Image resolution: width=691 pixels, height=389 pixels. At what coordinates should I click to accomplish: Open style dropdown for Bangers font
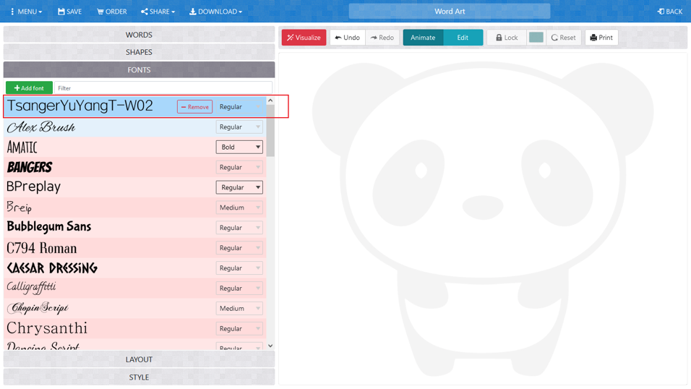pyautogui.click(x=239, y=167)
